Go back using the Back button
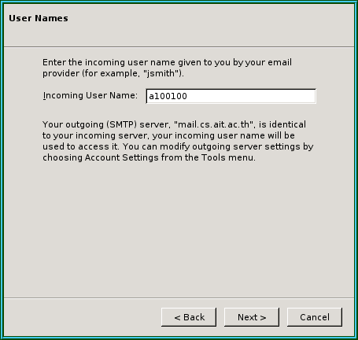 point(189,317)
